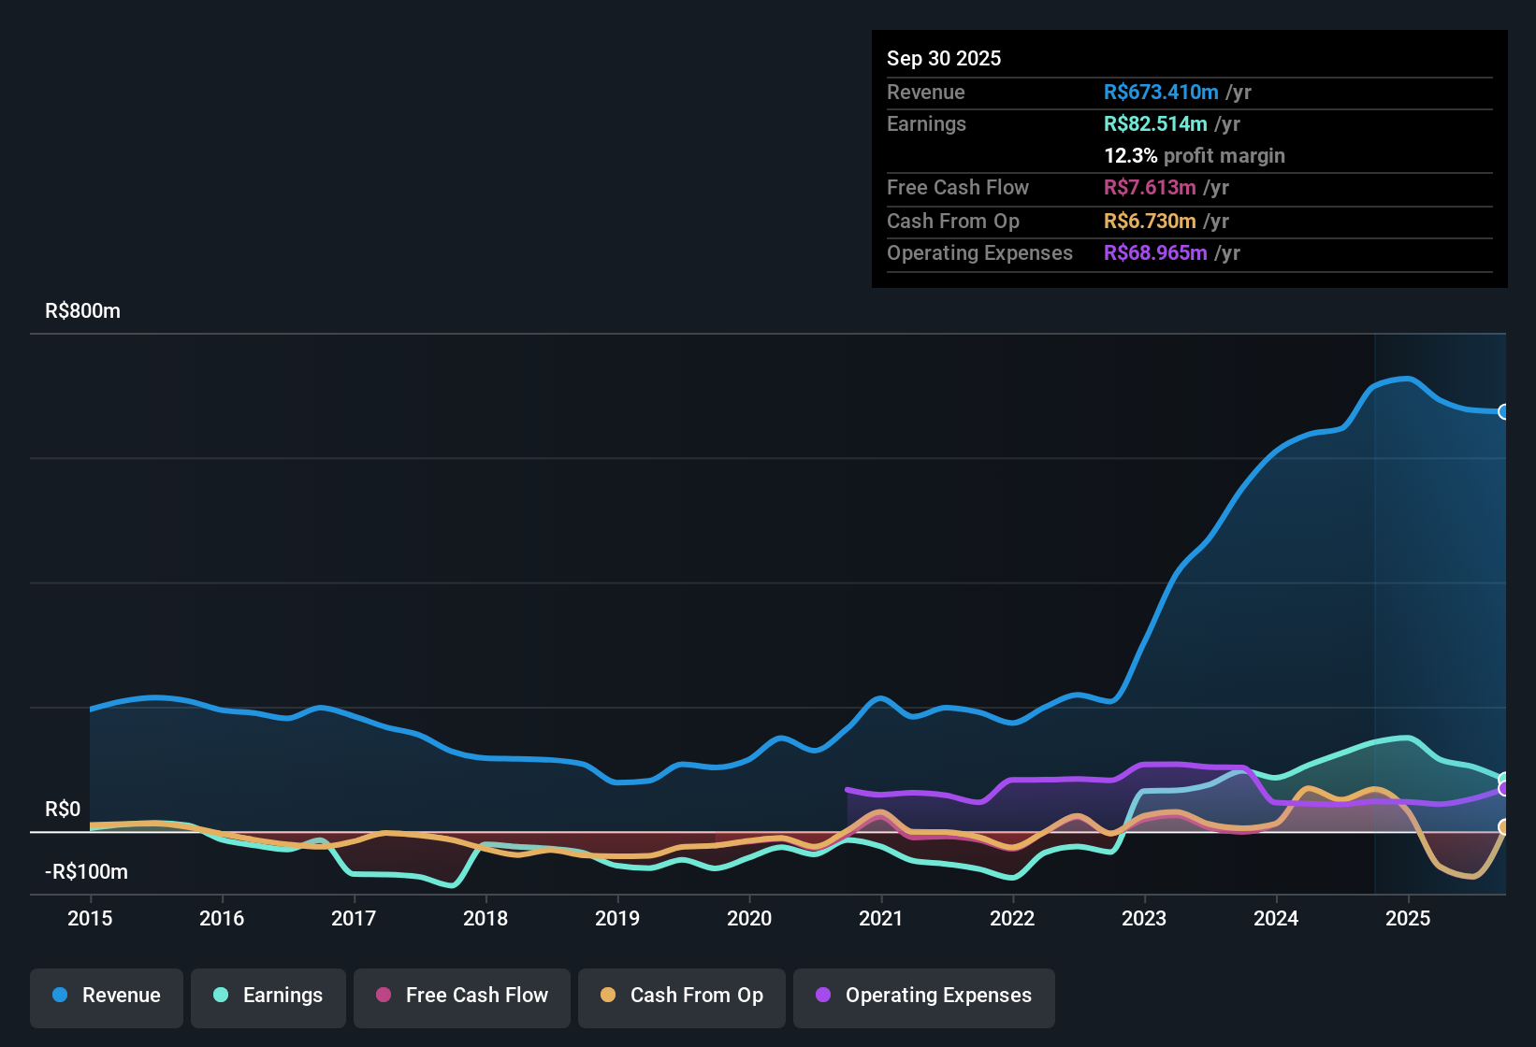Image resolution: width=1536 pixels, height=1047 pixels.
Task: Select the 2023 year label on the axis
Action: coord(1143,919)
